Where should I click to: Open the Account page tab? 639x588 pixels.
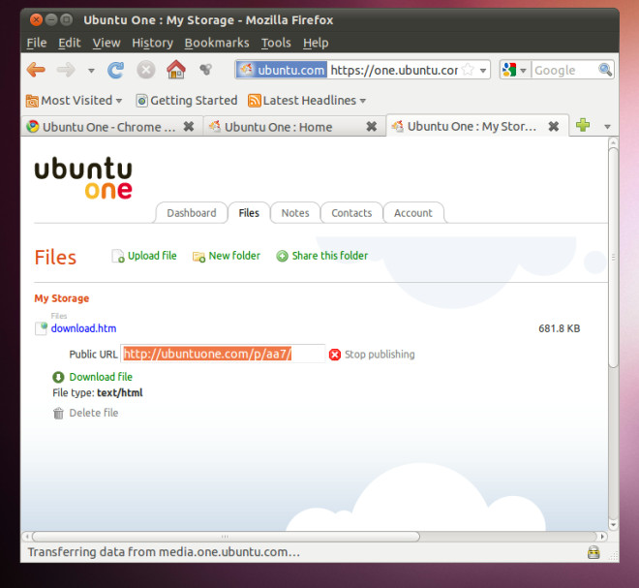click(413, 213)
